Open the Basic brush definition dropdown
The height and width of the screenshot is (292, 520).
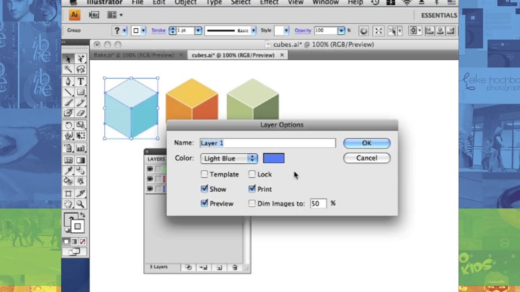[x=253, y=30]
